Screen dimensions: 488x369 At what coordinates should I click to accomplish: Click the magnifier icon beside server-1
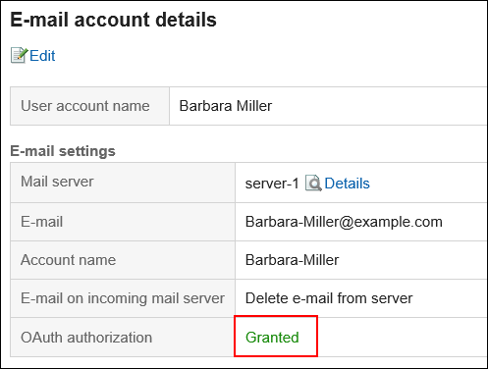313,183
